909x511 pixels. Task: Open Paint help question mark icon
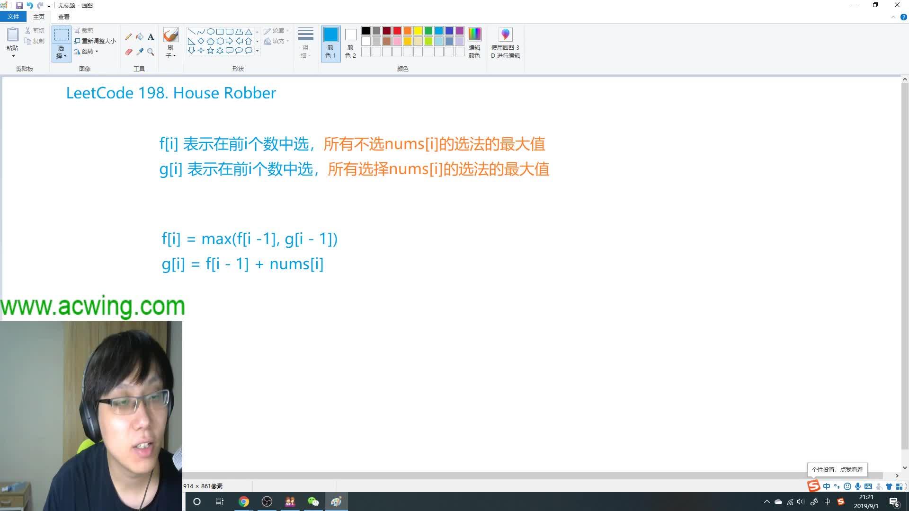coord(903,17)
